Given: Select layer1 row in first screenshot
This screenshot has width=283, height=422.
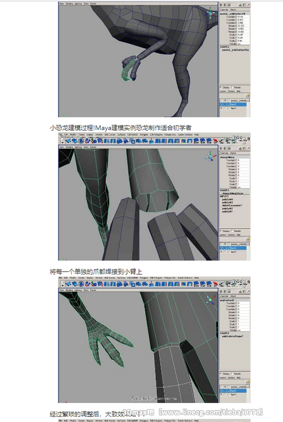Looking at the screenshot, I should 233,108.
